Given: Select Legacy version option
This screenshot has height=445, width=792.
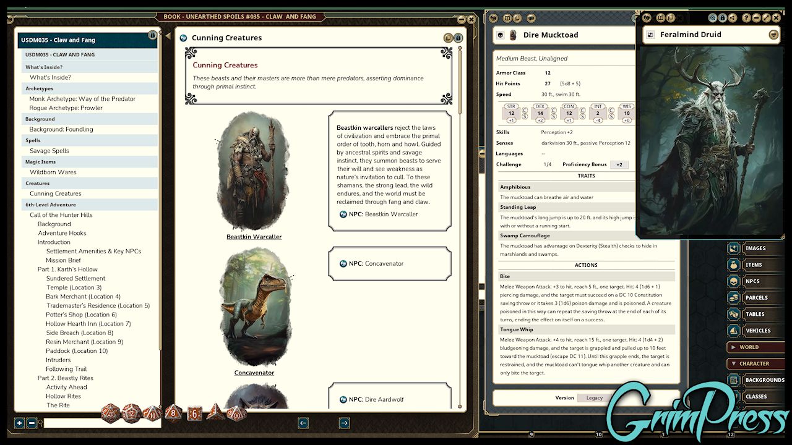Looking at the screenshot, I should 595,398.
